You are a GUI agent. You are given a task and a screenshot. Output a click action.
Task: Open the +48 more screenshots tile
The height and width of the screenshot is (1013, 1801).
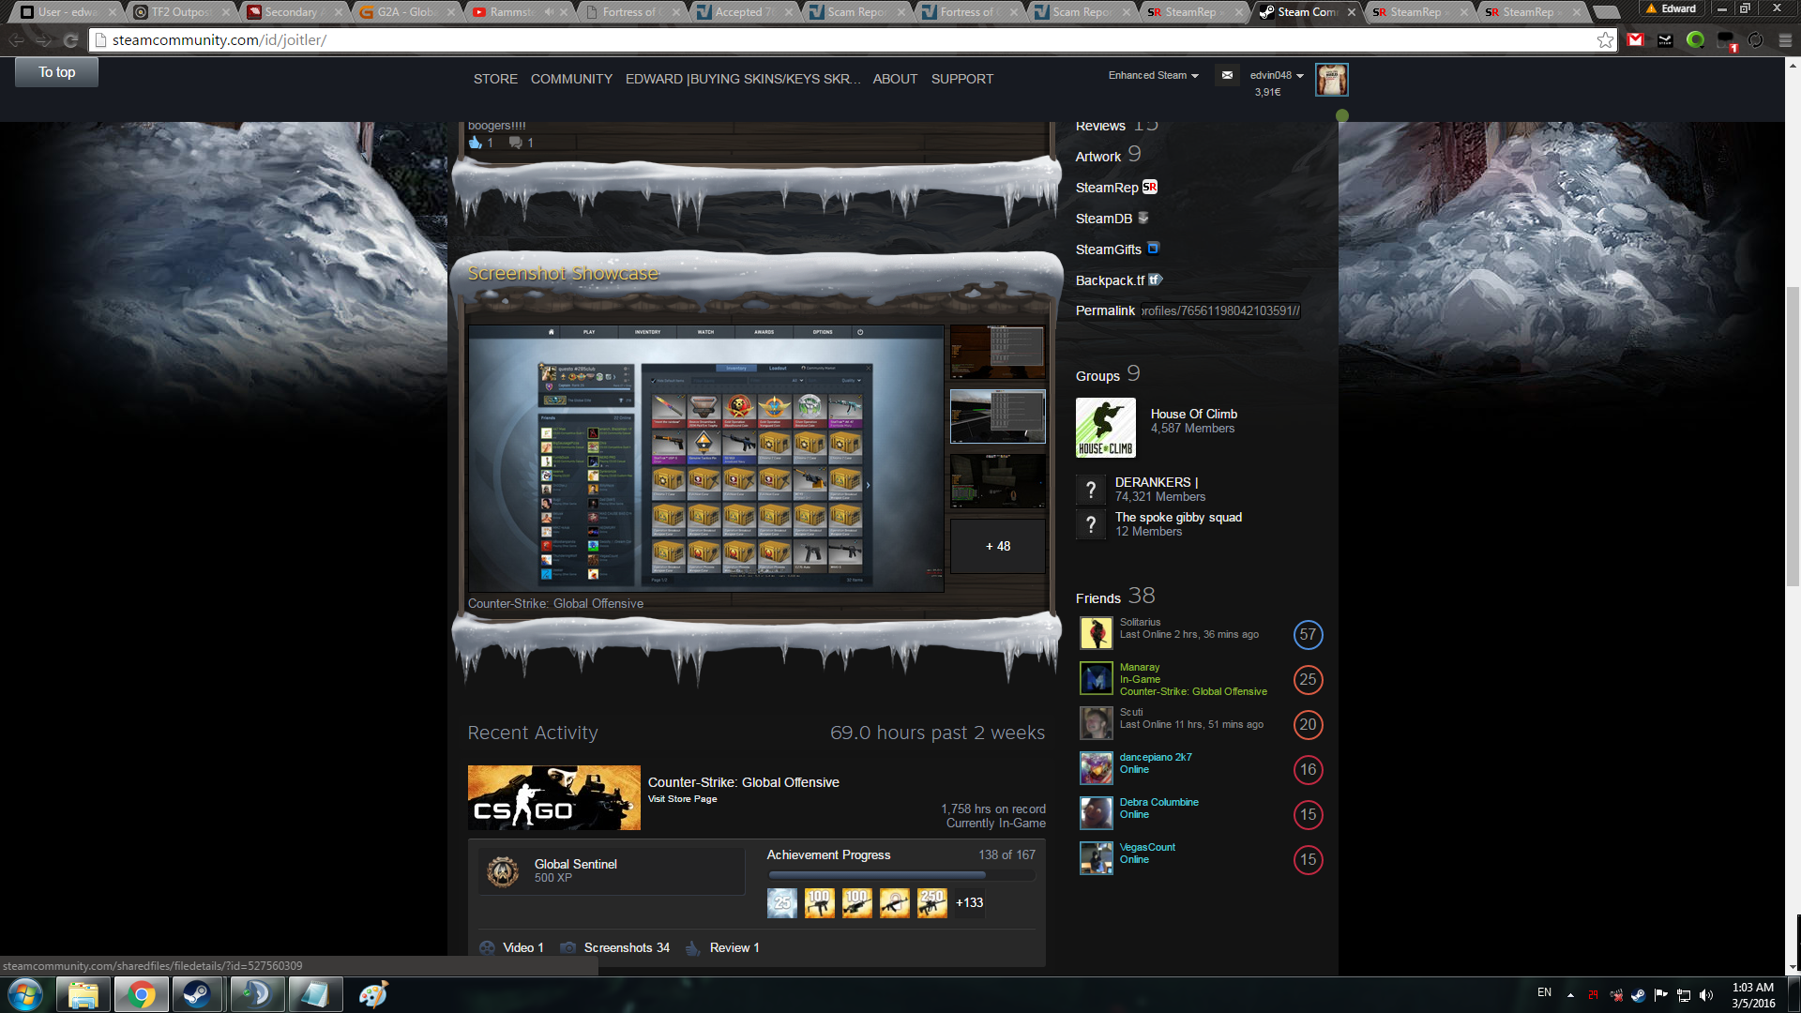tap(997, 546)
